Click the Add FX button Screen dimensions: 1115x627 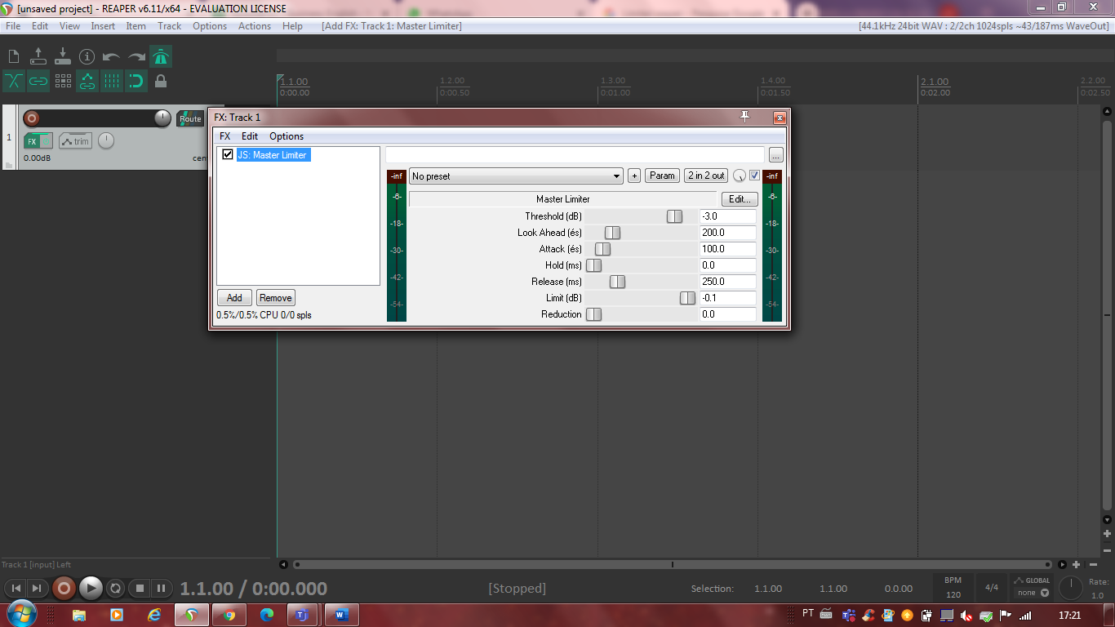(x=234, y=298)
